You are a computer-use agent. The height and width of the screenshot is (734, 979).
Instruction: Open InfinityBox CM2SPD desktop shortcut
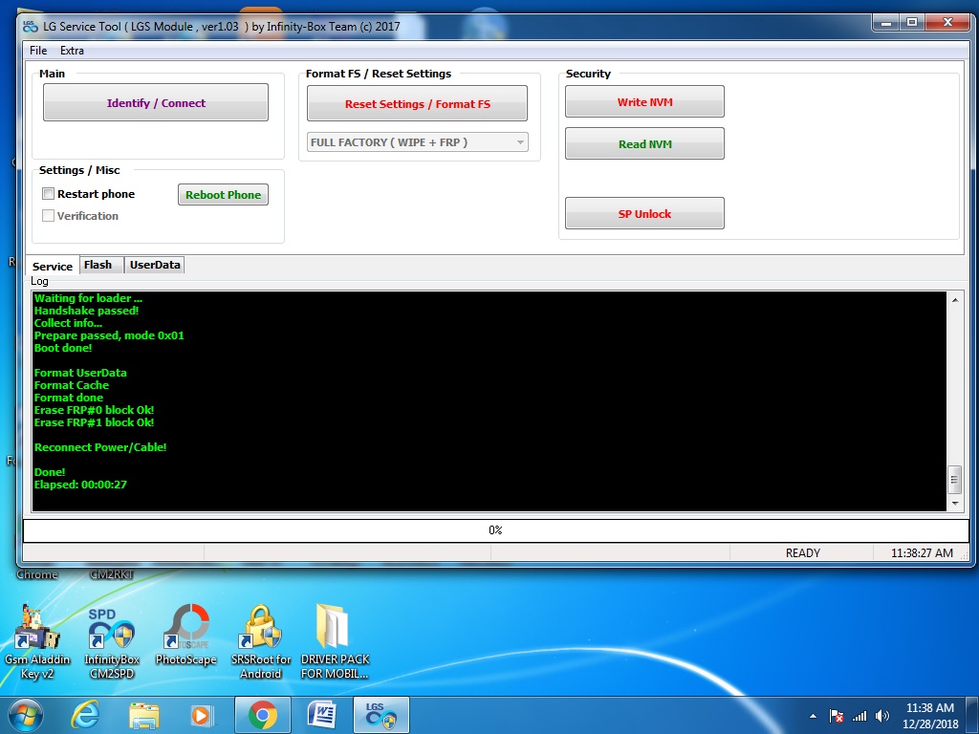click(x=112, y=643)
